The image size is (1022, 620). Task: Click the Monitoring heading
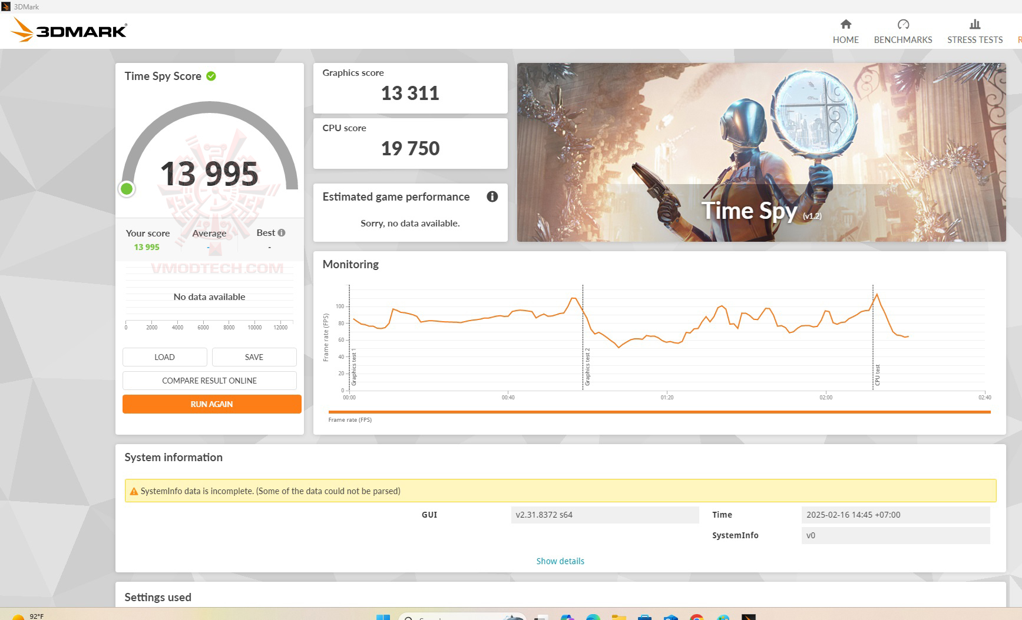(x=350, y=265)
